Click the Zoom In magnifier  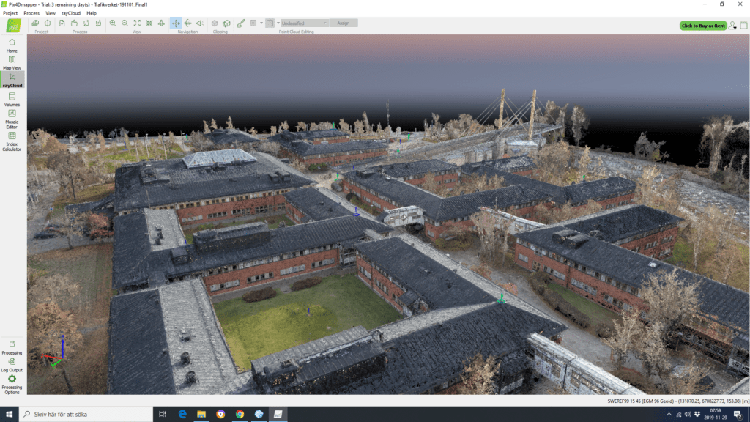(113, 23)
